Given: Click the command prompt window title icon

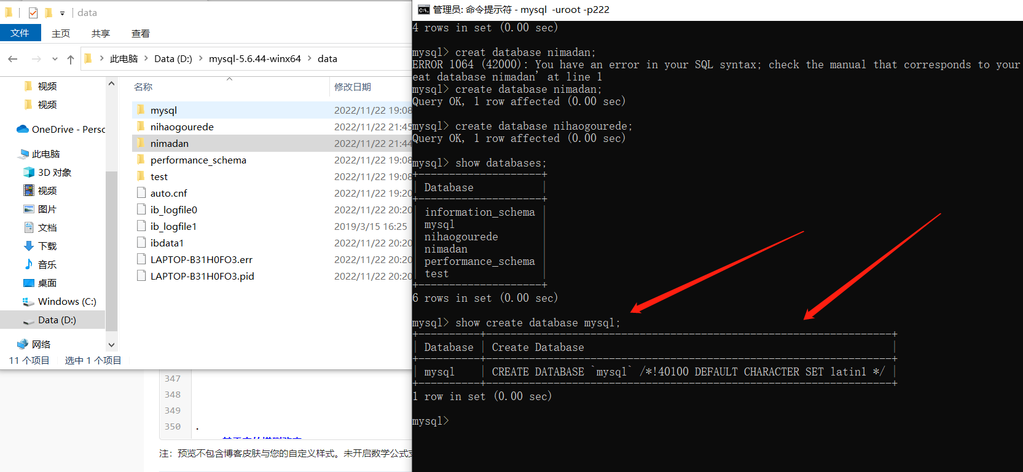Looking at the screenshot, I should (423, 9).
